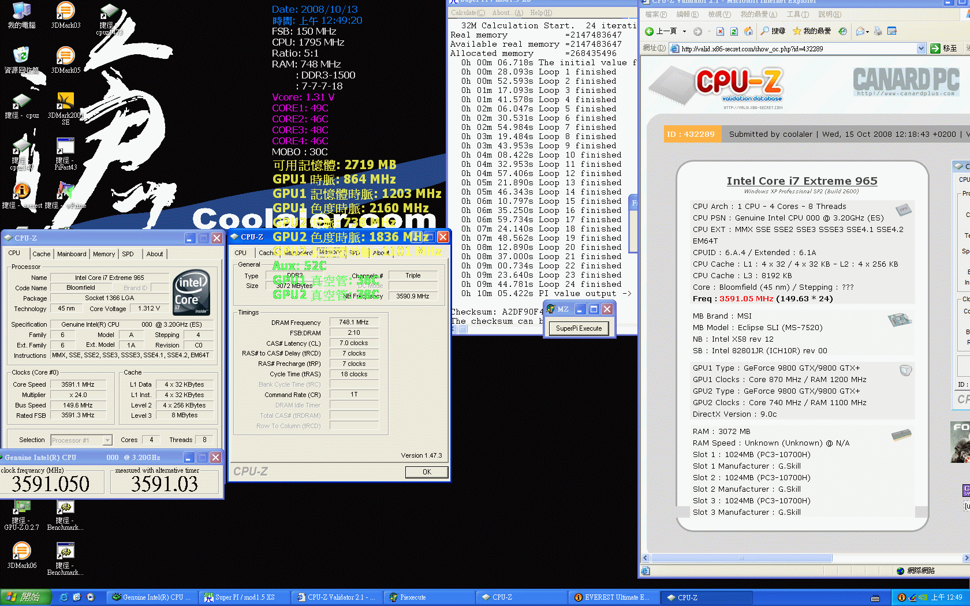The height and width of the screenshot is (606, 970).
Task: Switch to Mainboard tab in left CPU-Z
Action: (x=72, y=254)
